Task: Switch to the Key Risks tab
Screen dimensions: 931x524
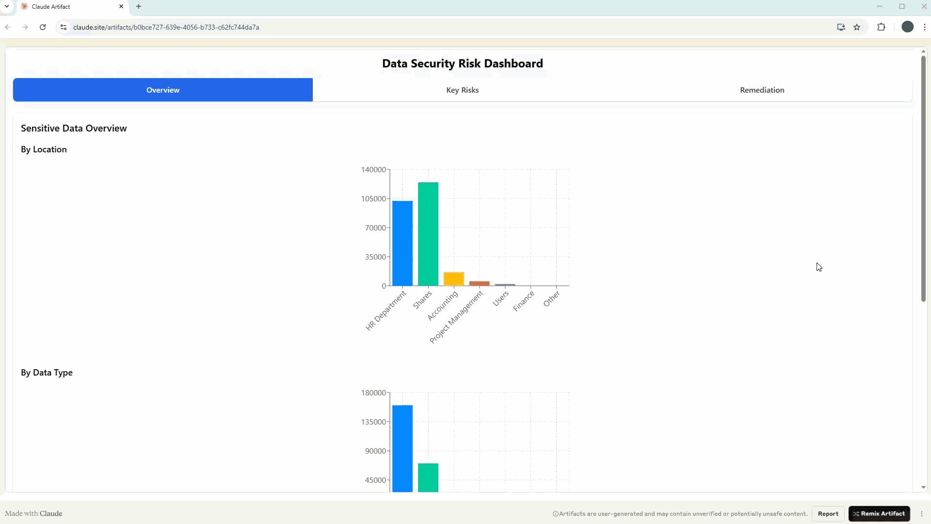Action: click(x=462, y=90)
